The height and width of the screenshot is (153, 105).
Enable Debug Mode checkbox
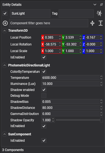click(44, 96)
